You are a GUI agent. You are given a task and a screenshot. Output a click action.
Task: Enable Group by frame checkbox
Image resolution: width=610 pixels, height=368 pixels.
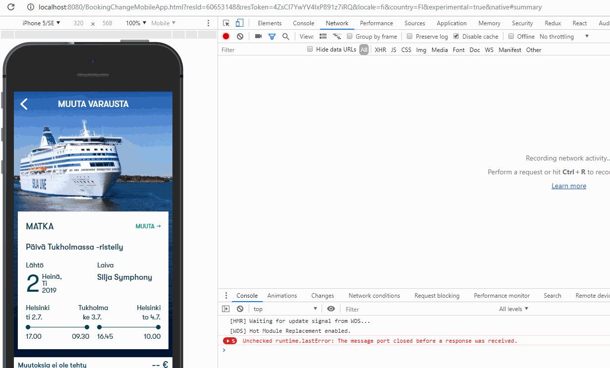coord(350,36)
